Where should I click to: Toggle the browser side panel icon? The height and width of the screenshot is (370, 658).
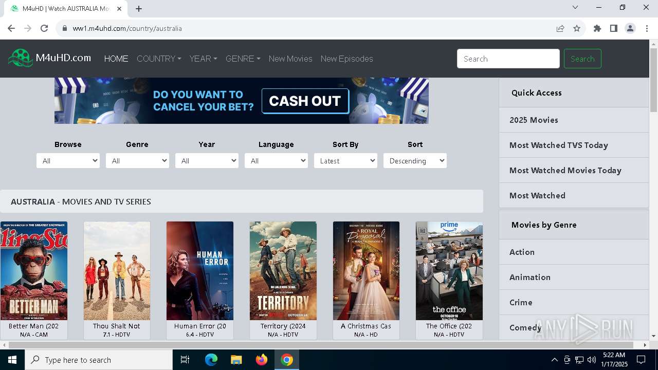tap(614, 28)
